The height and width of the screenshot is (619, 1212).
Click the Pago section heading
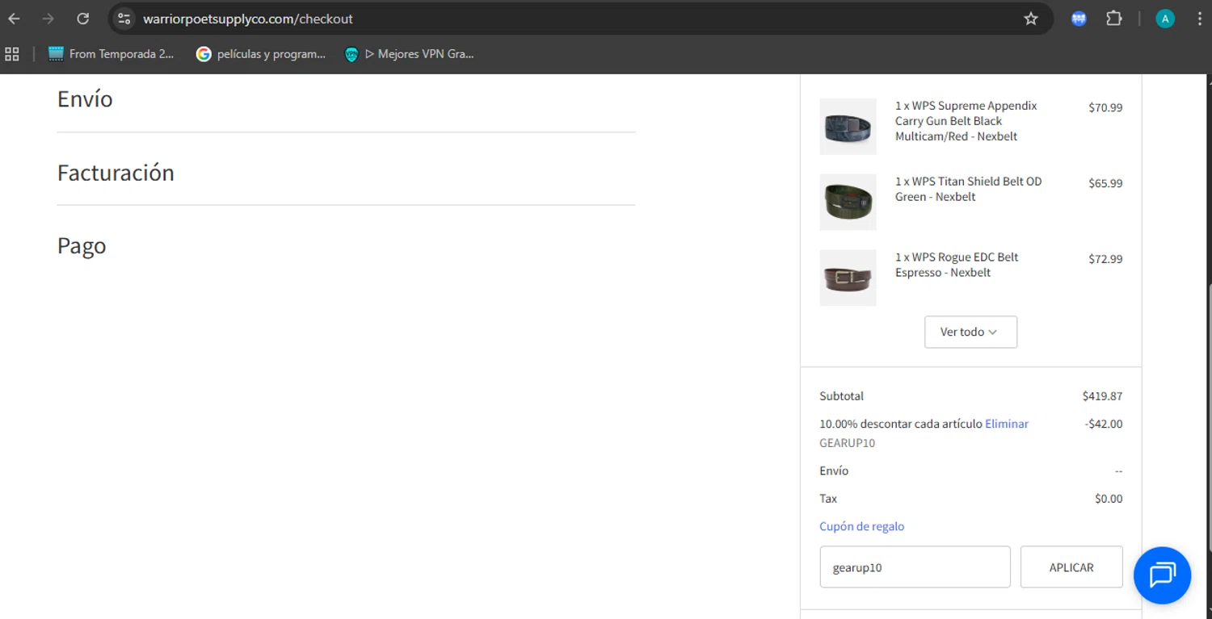point(82,246)
